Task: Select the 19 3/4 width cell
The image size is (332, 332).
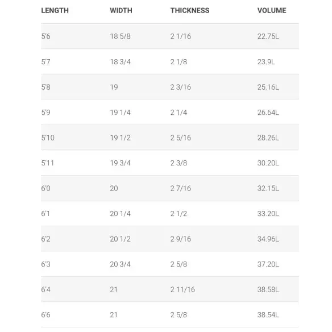Action: click(121, 163)
